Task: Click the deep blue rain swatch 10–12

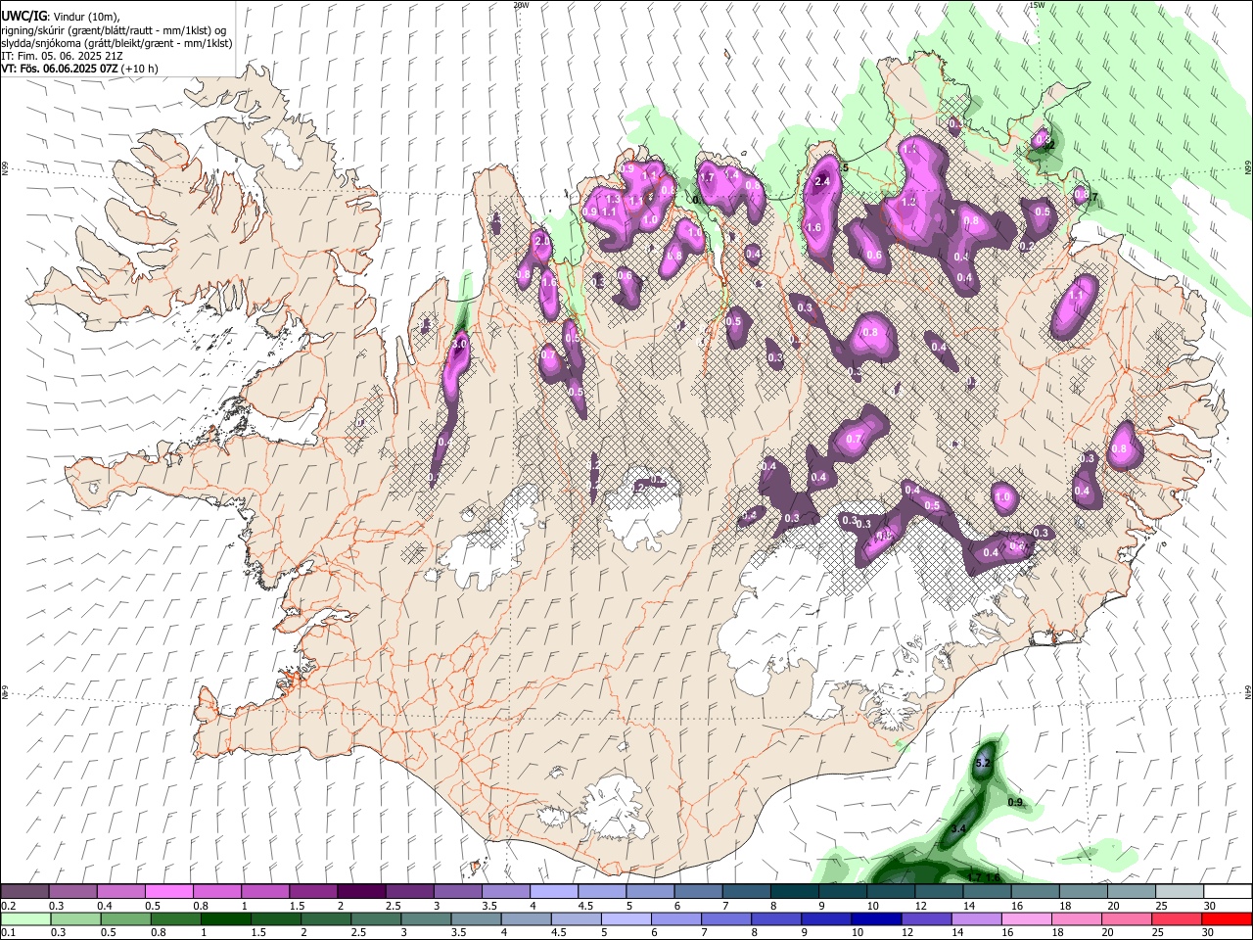Action: [877, 918]
